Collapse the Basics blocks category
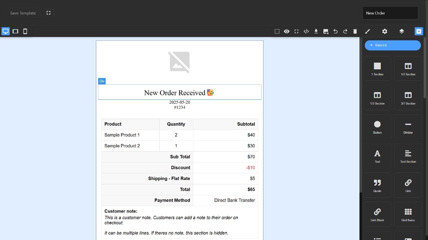428x240 pixels. (393, 45)
